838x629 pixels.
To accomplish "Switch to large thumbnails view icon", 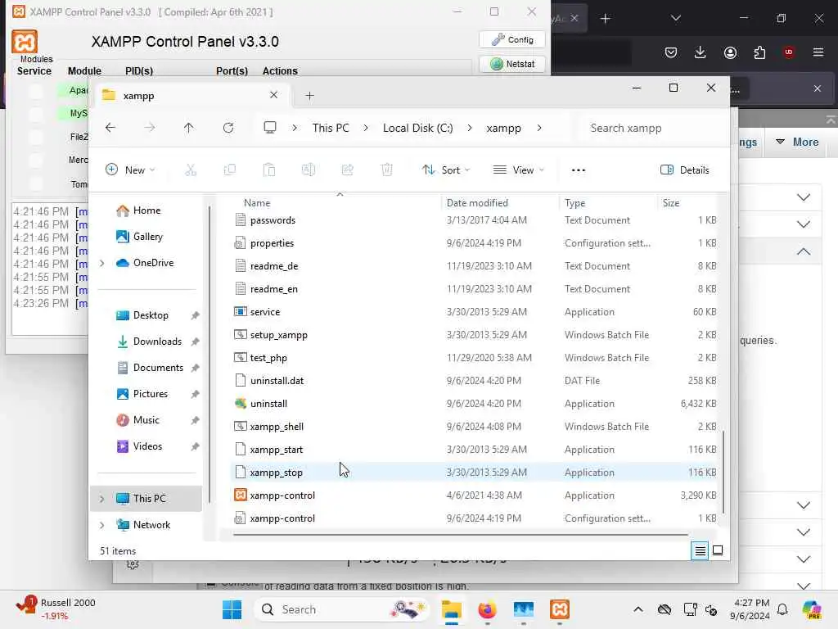I will coord(718,550).
